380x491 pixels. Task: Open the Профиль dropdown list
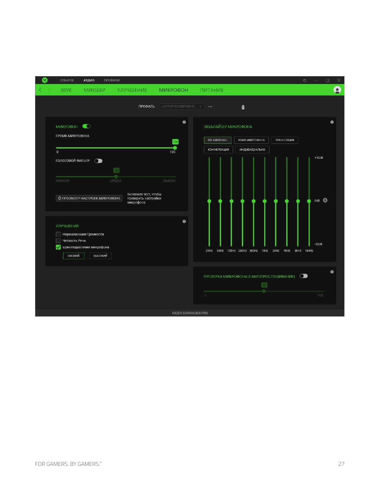coord(181,107)
